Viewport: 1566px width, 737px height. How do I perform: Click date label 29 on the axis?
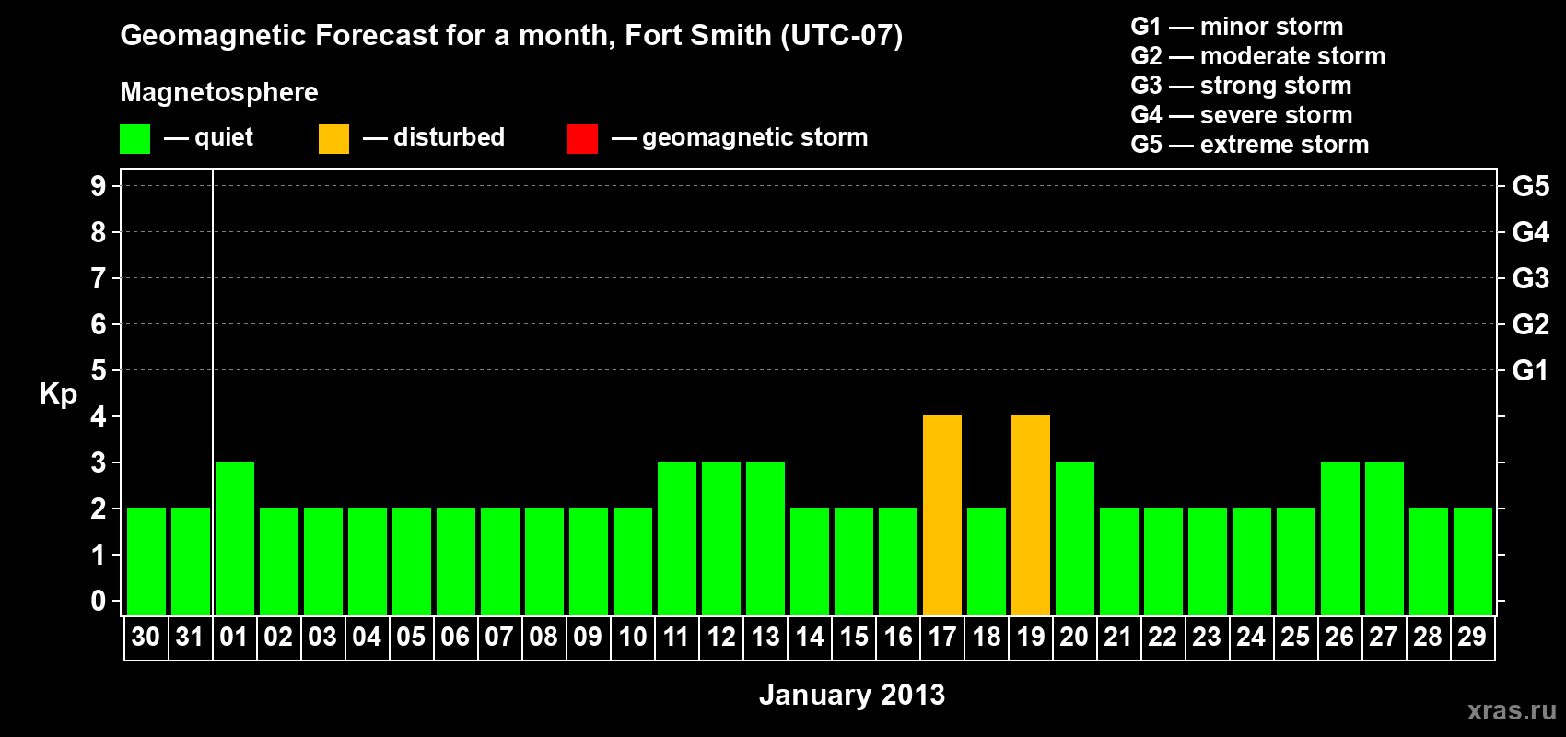1472,637
